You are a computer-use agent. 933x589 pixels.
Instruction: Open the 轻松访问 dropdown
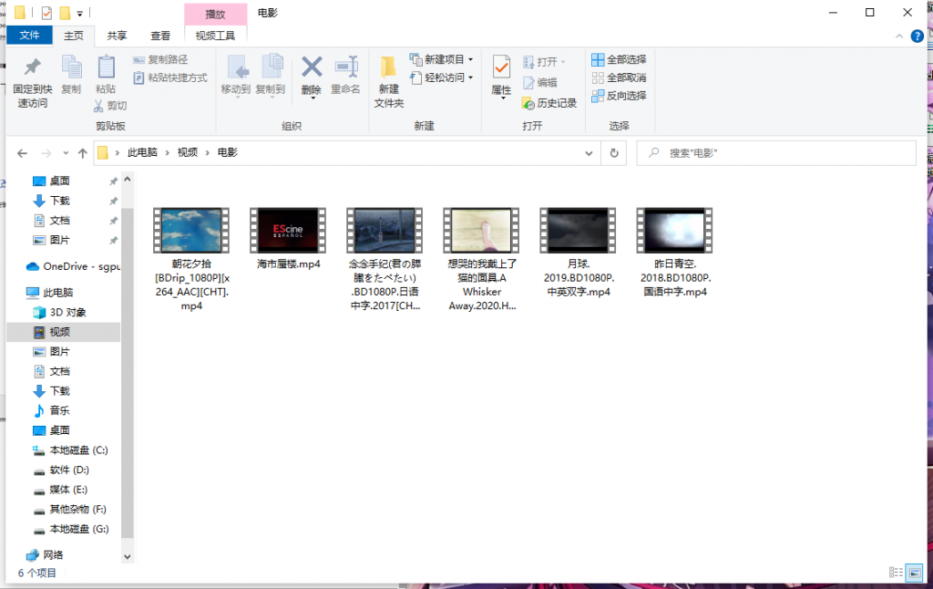(442, 77)
